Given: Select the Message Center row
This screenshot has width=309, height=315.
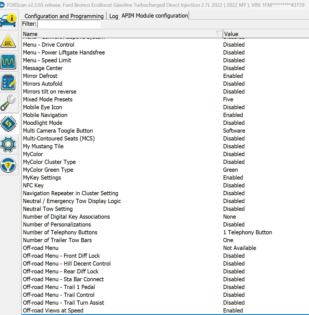Looking at the screenshot, I should tap(165, 68).
